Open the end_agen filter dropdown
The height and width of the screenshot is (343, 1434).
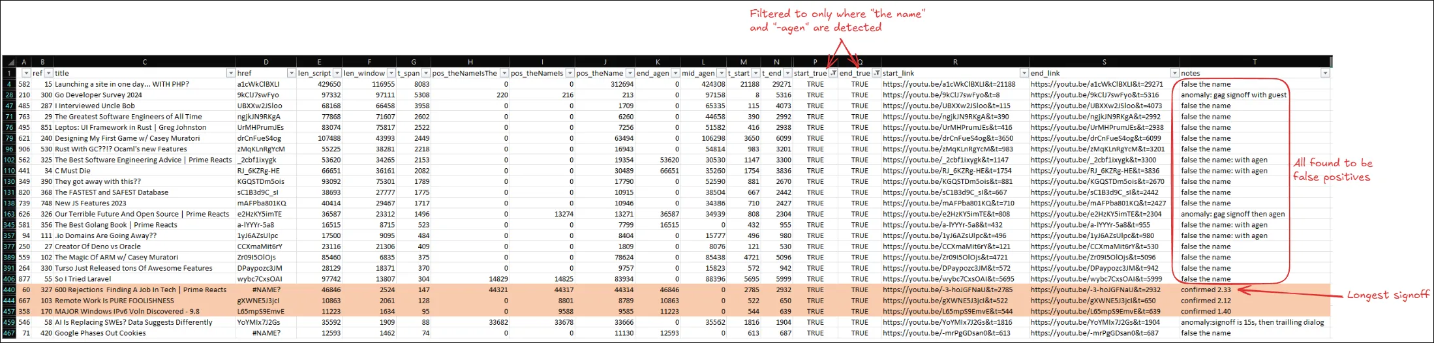click(x=676, y=73)
